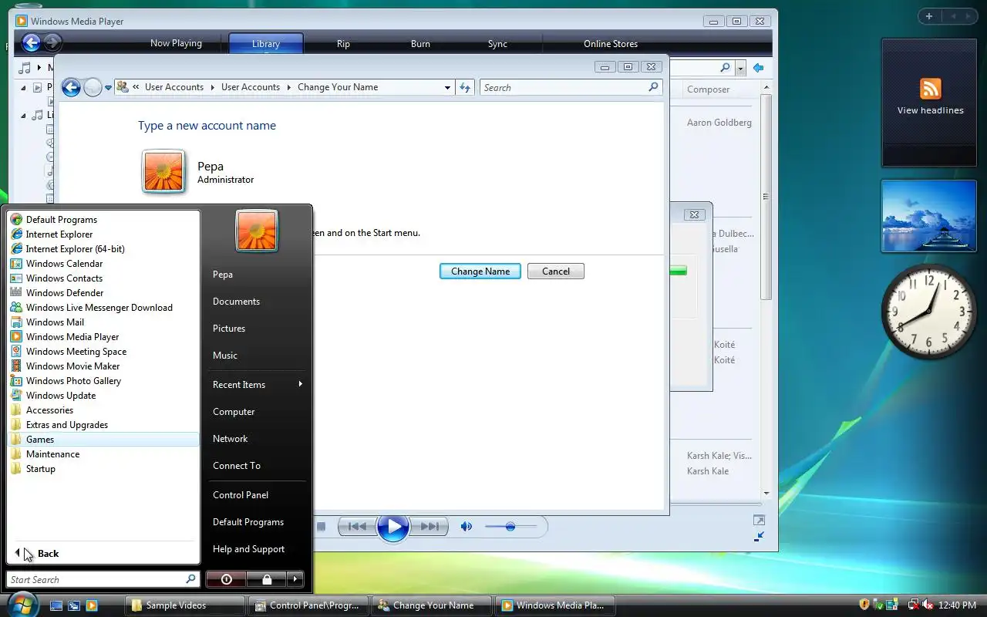This screenshot has height=617, width=987.
Task: Click the Control Panel Search field
Action: tap(571, 88)
